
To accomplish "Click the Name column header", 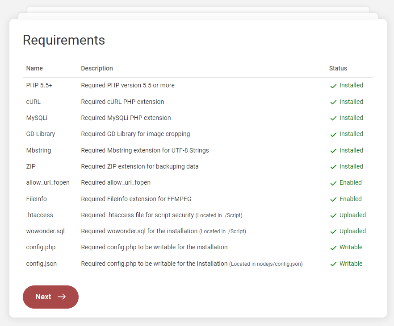I will [34, 69].
